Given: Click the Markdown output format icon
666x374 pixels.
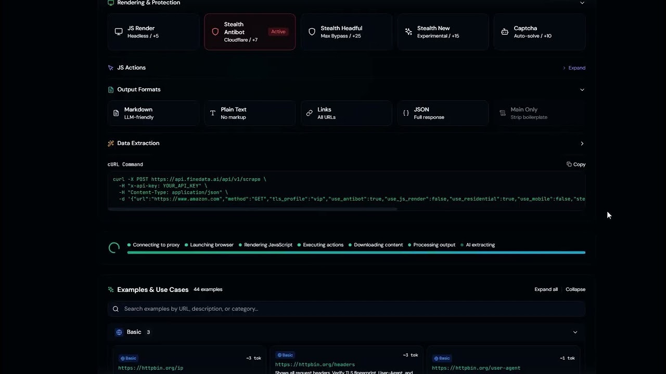Looking at the screenshot, I should click(x=116, y=113).
